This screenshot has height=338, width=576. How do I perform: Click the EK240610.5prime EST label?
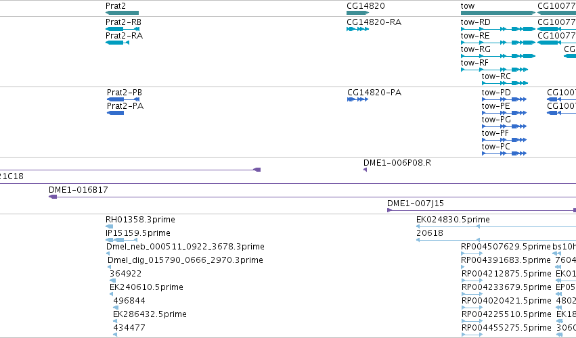point(146,287)
